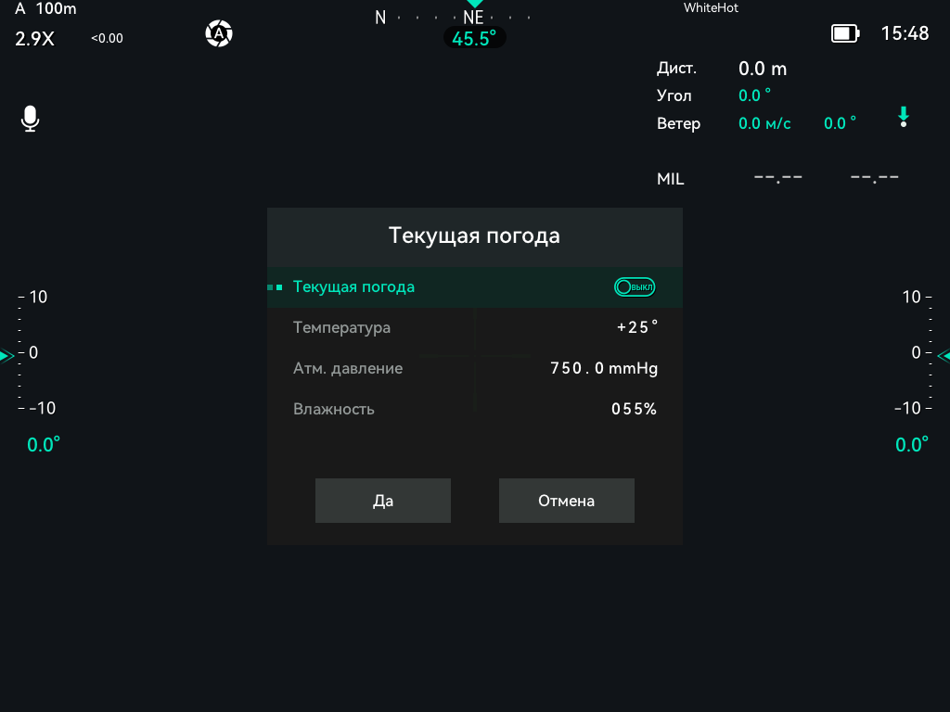Click the Дист. 0.0 m distance value
The width and height of the screenshot is (950, 712).
(763, 69)
